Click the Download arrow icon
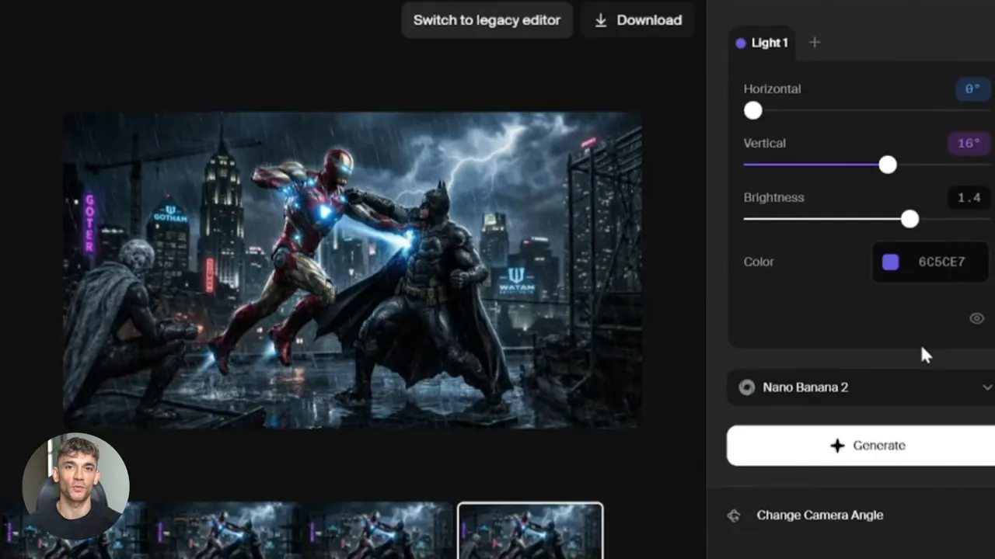995x559 pixels. coord(601,21)
